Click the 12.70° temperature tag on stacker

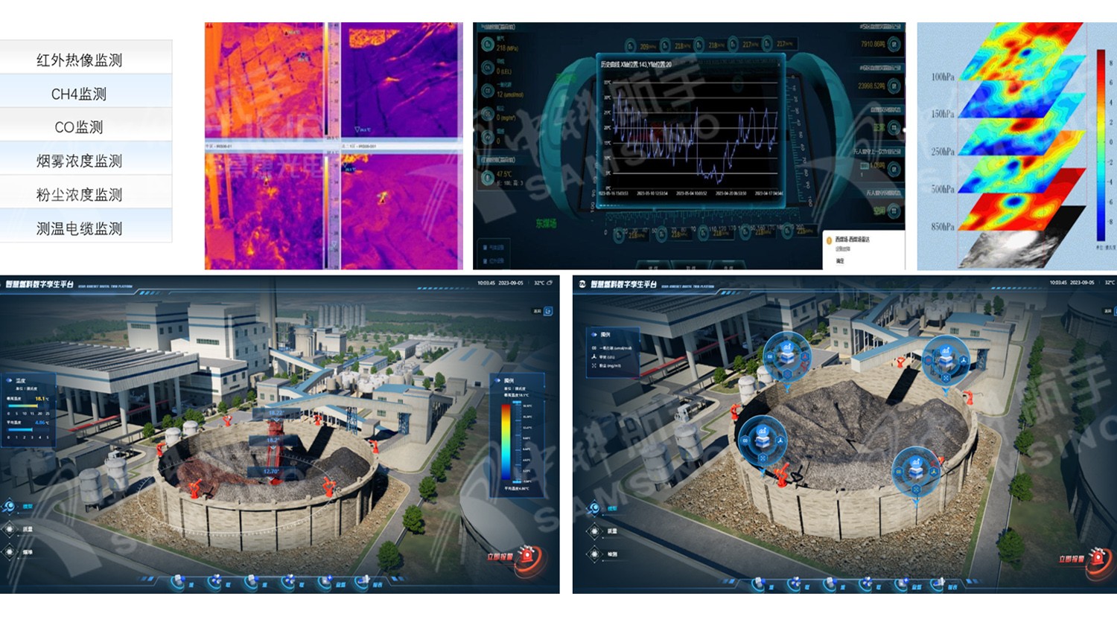tap(271, 472)
